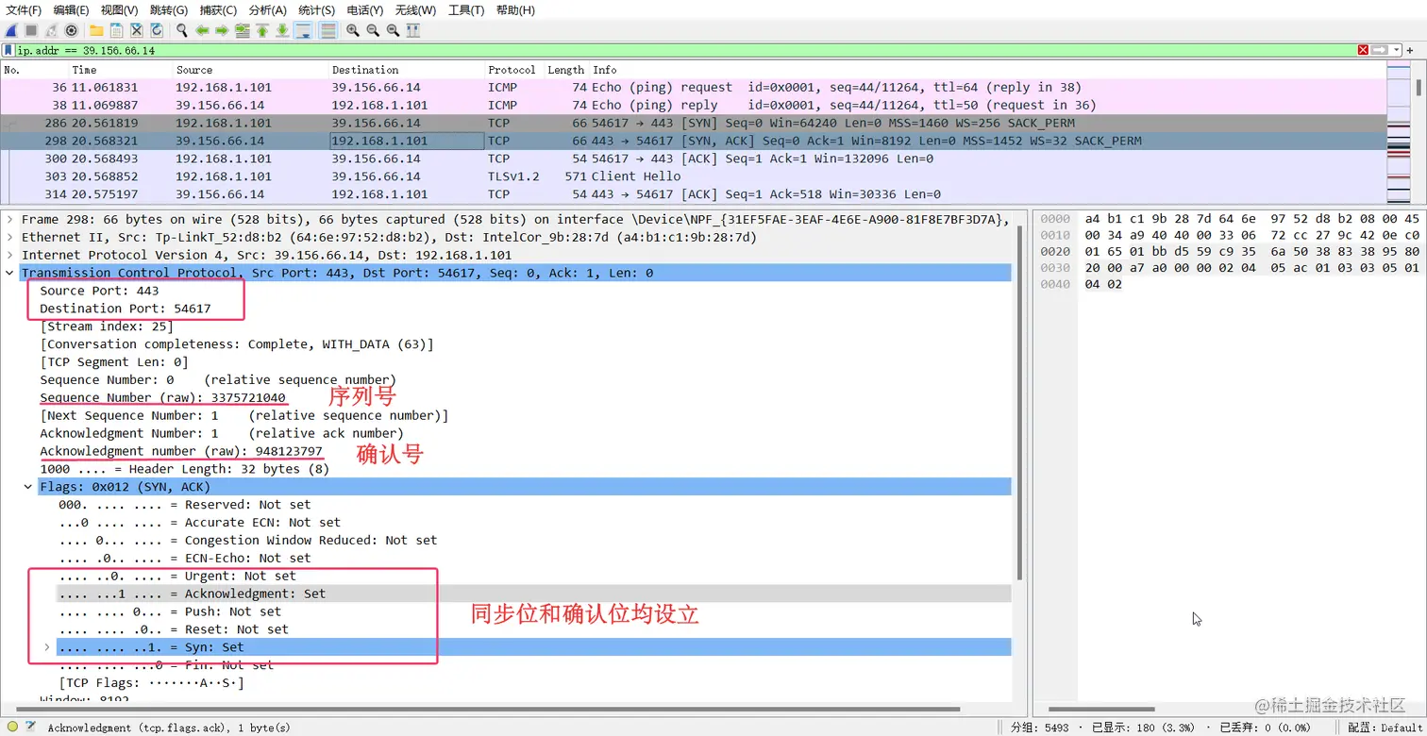The image size is (1427, 736).
Task: Open the 捕获(C) menu
Action: pos(218,10)
